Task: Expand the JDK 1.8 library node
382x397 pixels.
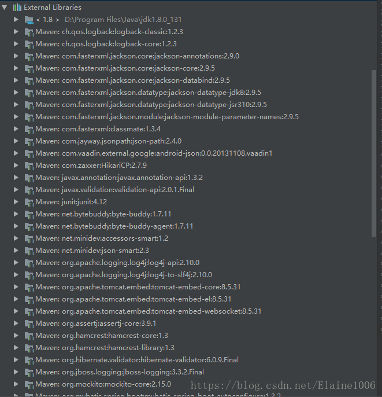Action: [x=16, y=20]
